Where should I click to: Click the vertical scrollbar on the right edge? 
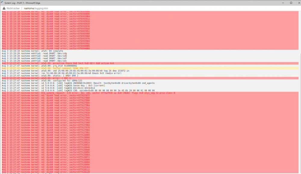pos(300,92)
